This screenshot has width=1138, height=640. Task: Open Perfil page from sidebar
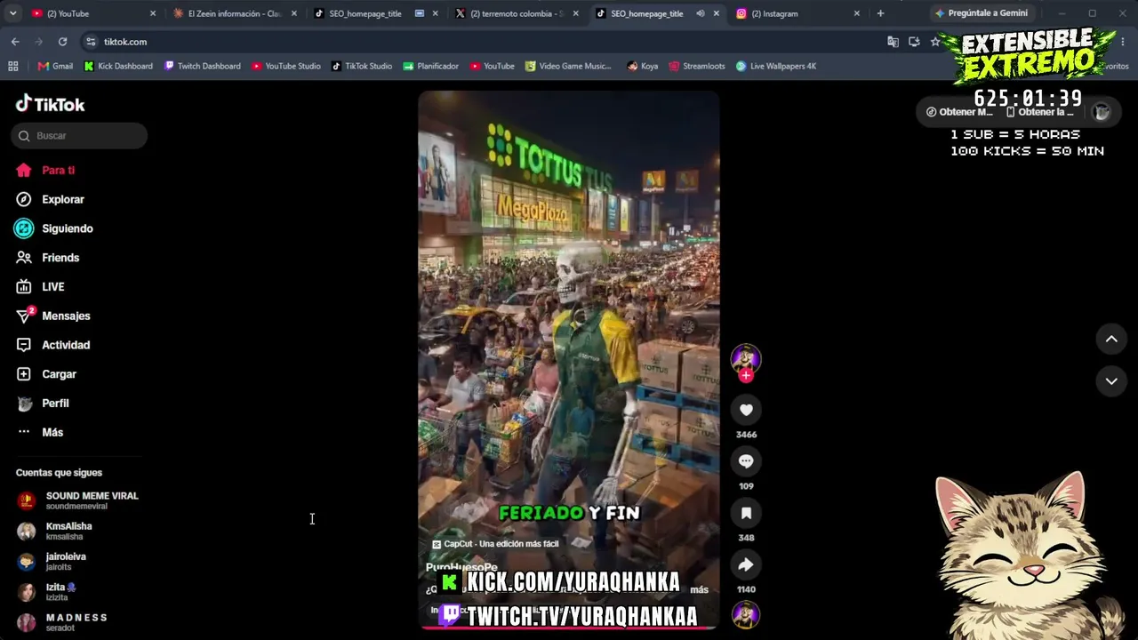(x=43, y=404)
